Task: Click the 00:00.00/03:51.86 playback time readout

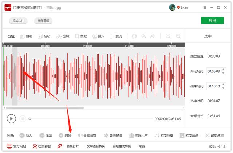Action: tap(167, 119)
